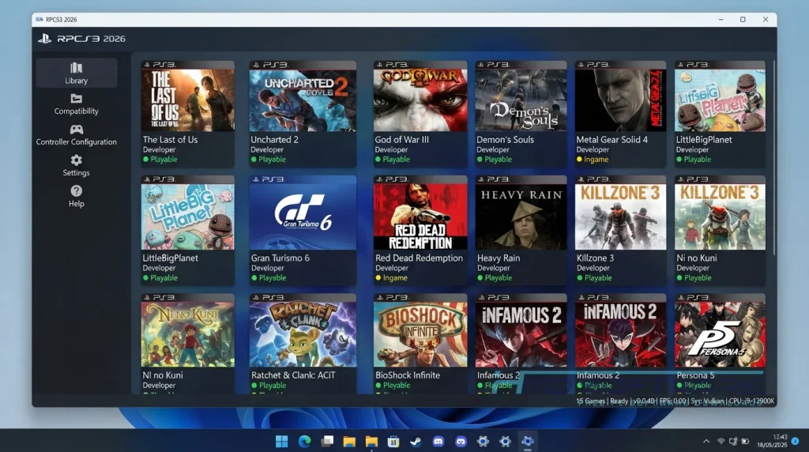Click the FPS: 0.00 status bar entry
This screenshot has height=452, width=809.
tap(672, 401)
